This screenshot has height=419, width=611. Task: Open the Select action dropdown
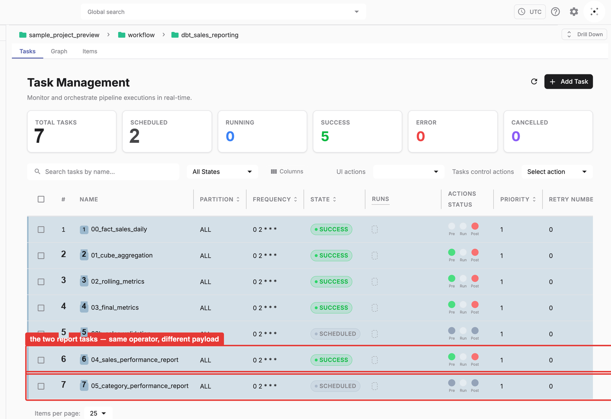(557, 172)
